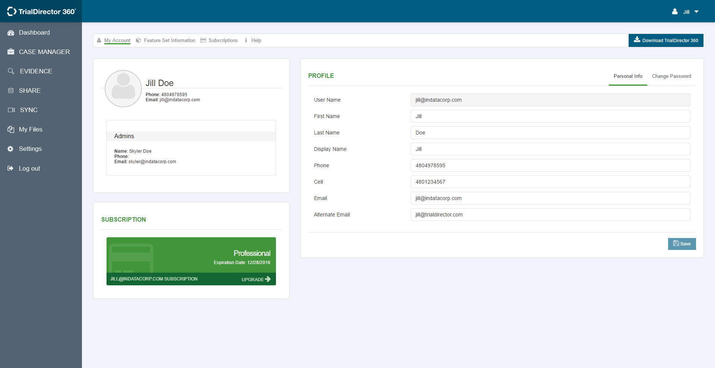The image size is (715, 368).
Task: Click the Share database icon
Action: 11,91
